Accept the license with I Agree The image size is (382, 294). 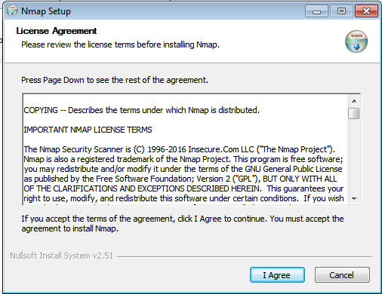[x=277, y=275]
